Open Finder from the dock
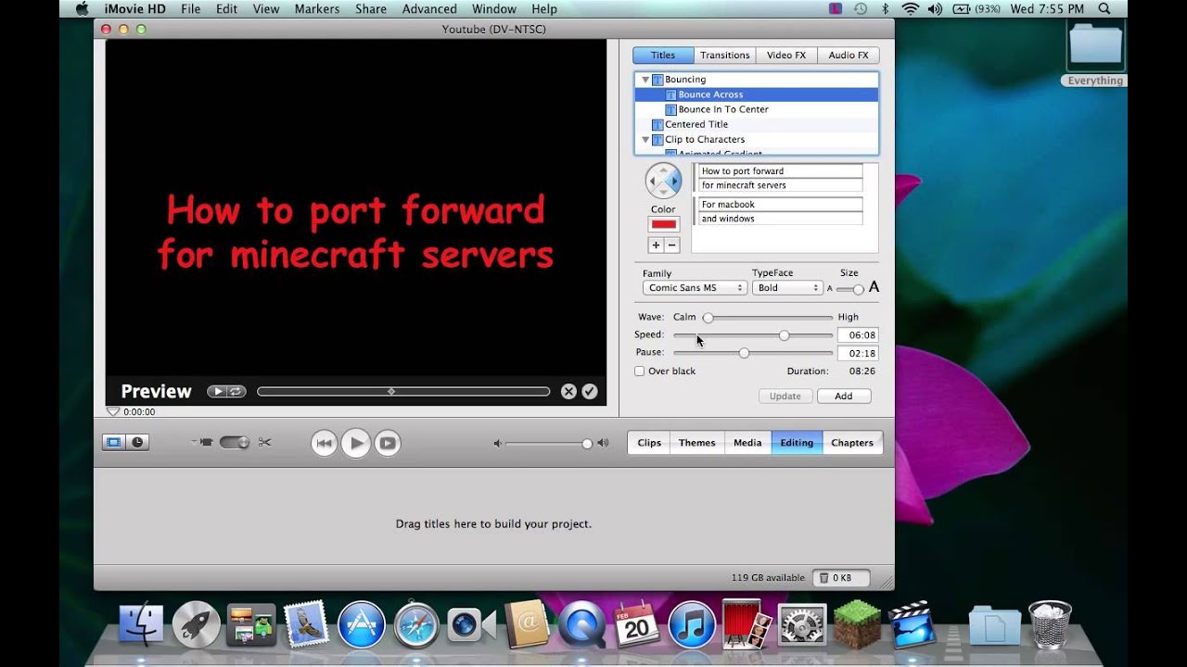Viewport: 1187px width, 667px height. 141,625
